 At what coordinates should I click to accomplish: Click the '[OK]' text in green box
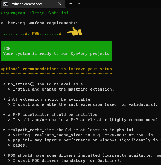coord(8,48)
